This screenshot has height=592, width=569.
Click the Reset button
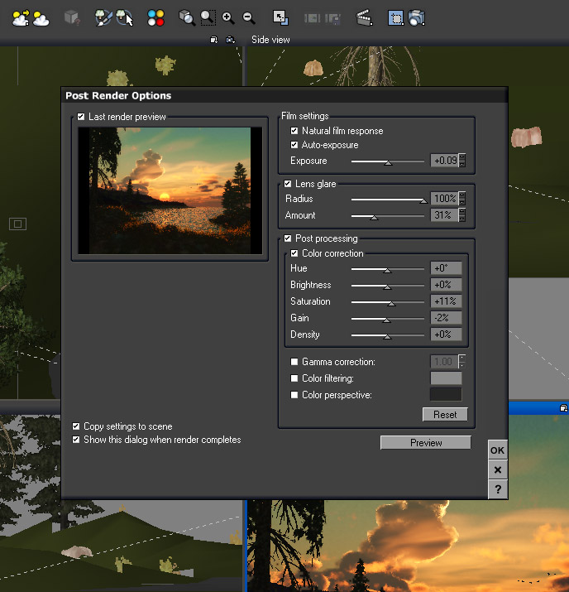tap(445, 414)
